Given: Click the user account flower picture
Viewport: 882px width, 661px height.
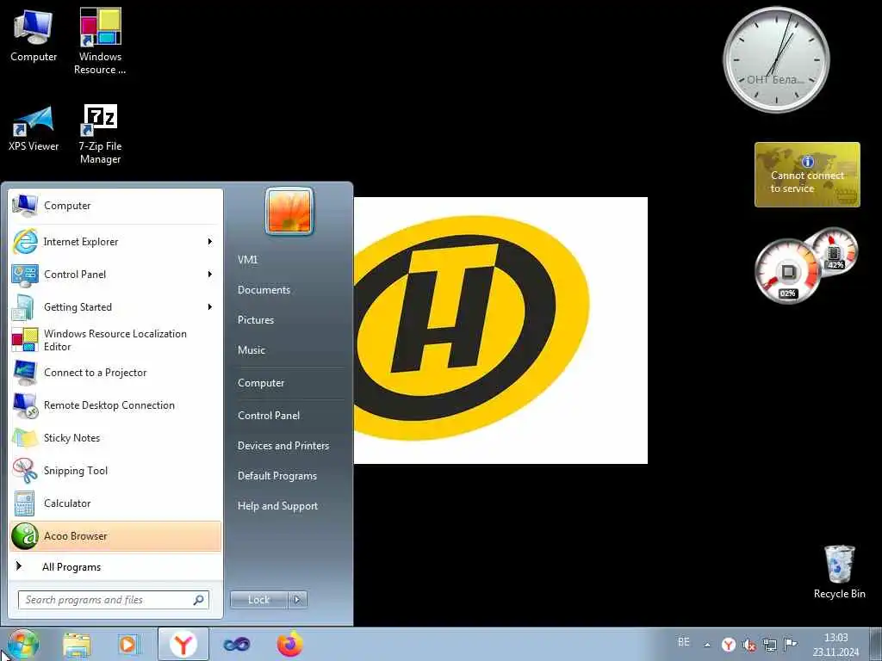Looking at the screenshot, I should [289, 211].
